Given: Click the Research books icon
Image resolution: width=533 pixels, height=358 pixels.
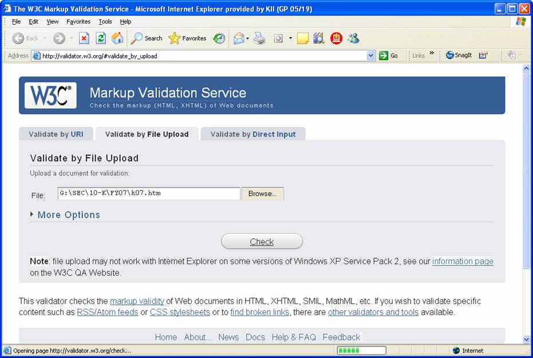Looking at the screenshot, I should 319,38.
